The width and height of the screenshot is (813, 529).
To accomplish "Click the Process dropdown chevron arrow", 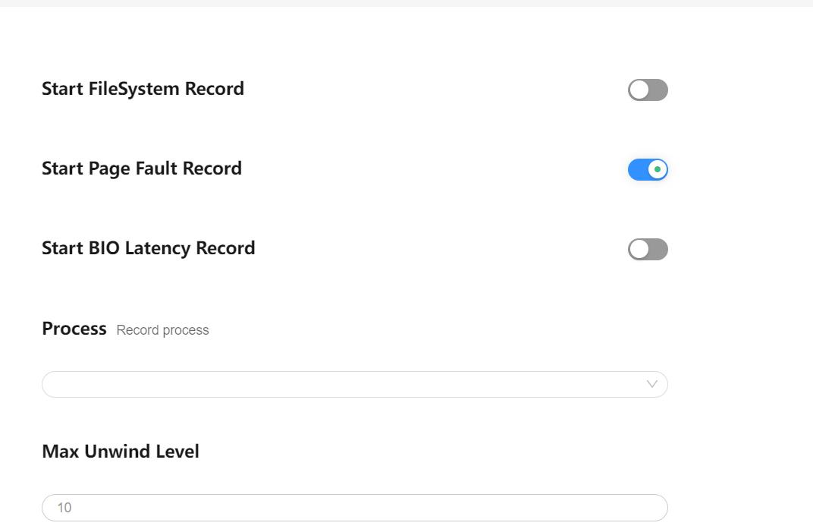I will 651,384.
